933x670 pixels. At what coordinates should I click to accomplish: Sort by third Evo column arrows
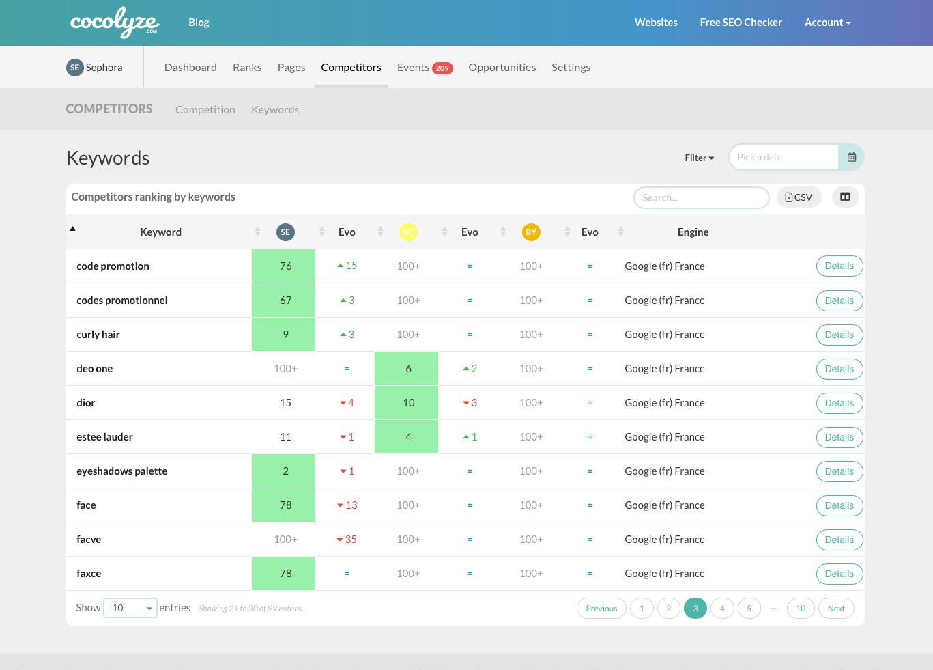[620, 232]
